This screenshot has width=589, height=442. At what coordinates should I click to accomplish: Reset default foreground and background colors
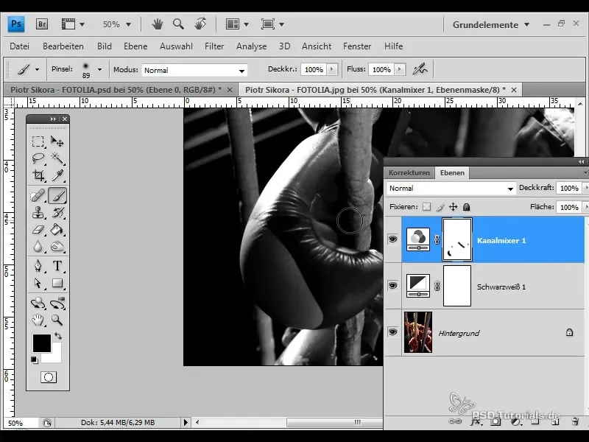(35, 360)
